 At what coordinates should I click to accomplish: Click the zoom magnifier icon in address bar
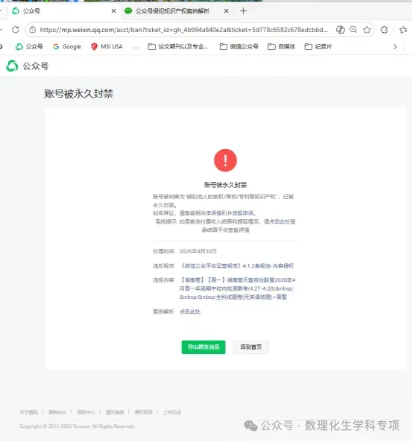click(353, 30)
